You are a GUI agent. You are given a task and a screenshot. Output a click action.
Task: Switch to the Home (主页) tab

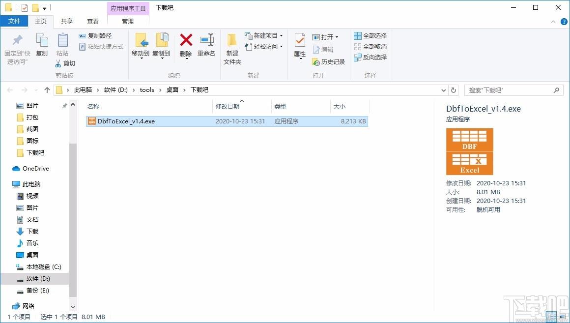tap(41, 22)
